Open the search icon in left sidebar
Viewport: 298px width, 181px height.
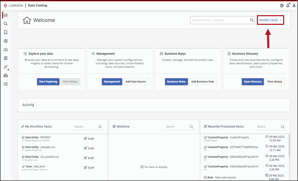pos(6,24)
